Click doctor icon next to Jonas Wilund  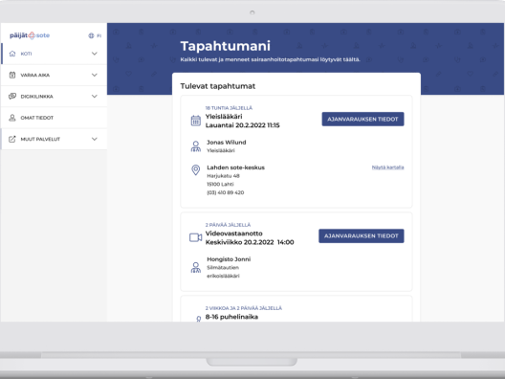[195, 146]
